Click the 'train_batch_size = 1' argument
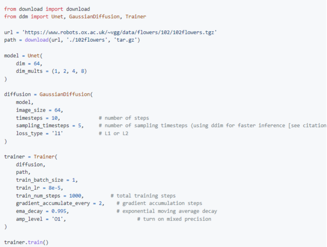Viewport: 327px width, 247px height. pos(47,180)
